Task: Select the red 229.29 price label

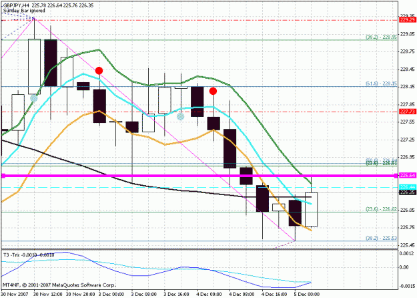Action: [x=407, y=20]
